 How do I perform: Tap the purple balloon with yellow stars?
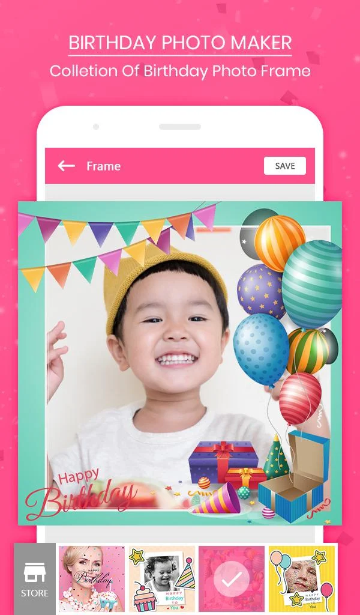click(x=260, y=290)
